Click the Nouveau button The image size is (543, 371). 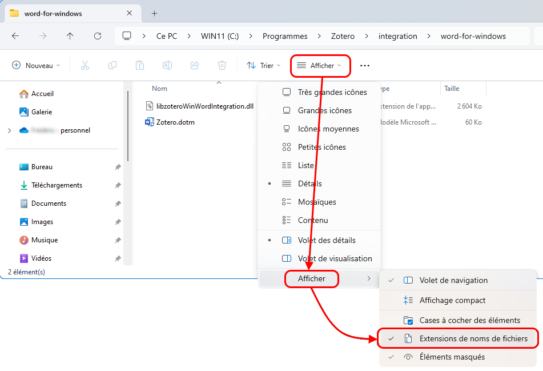coord(36,66)
